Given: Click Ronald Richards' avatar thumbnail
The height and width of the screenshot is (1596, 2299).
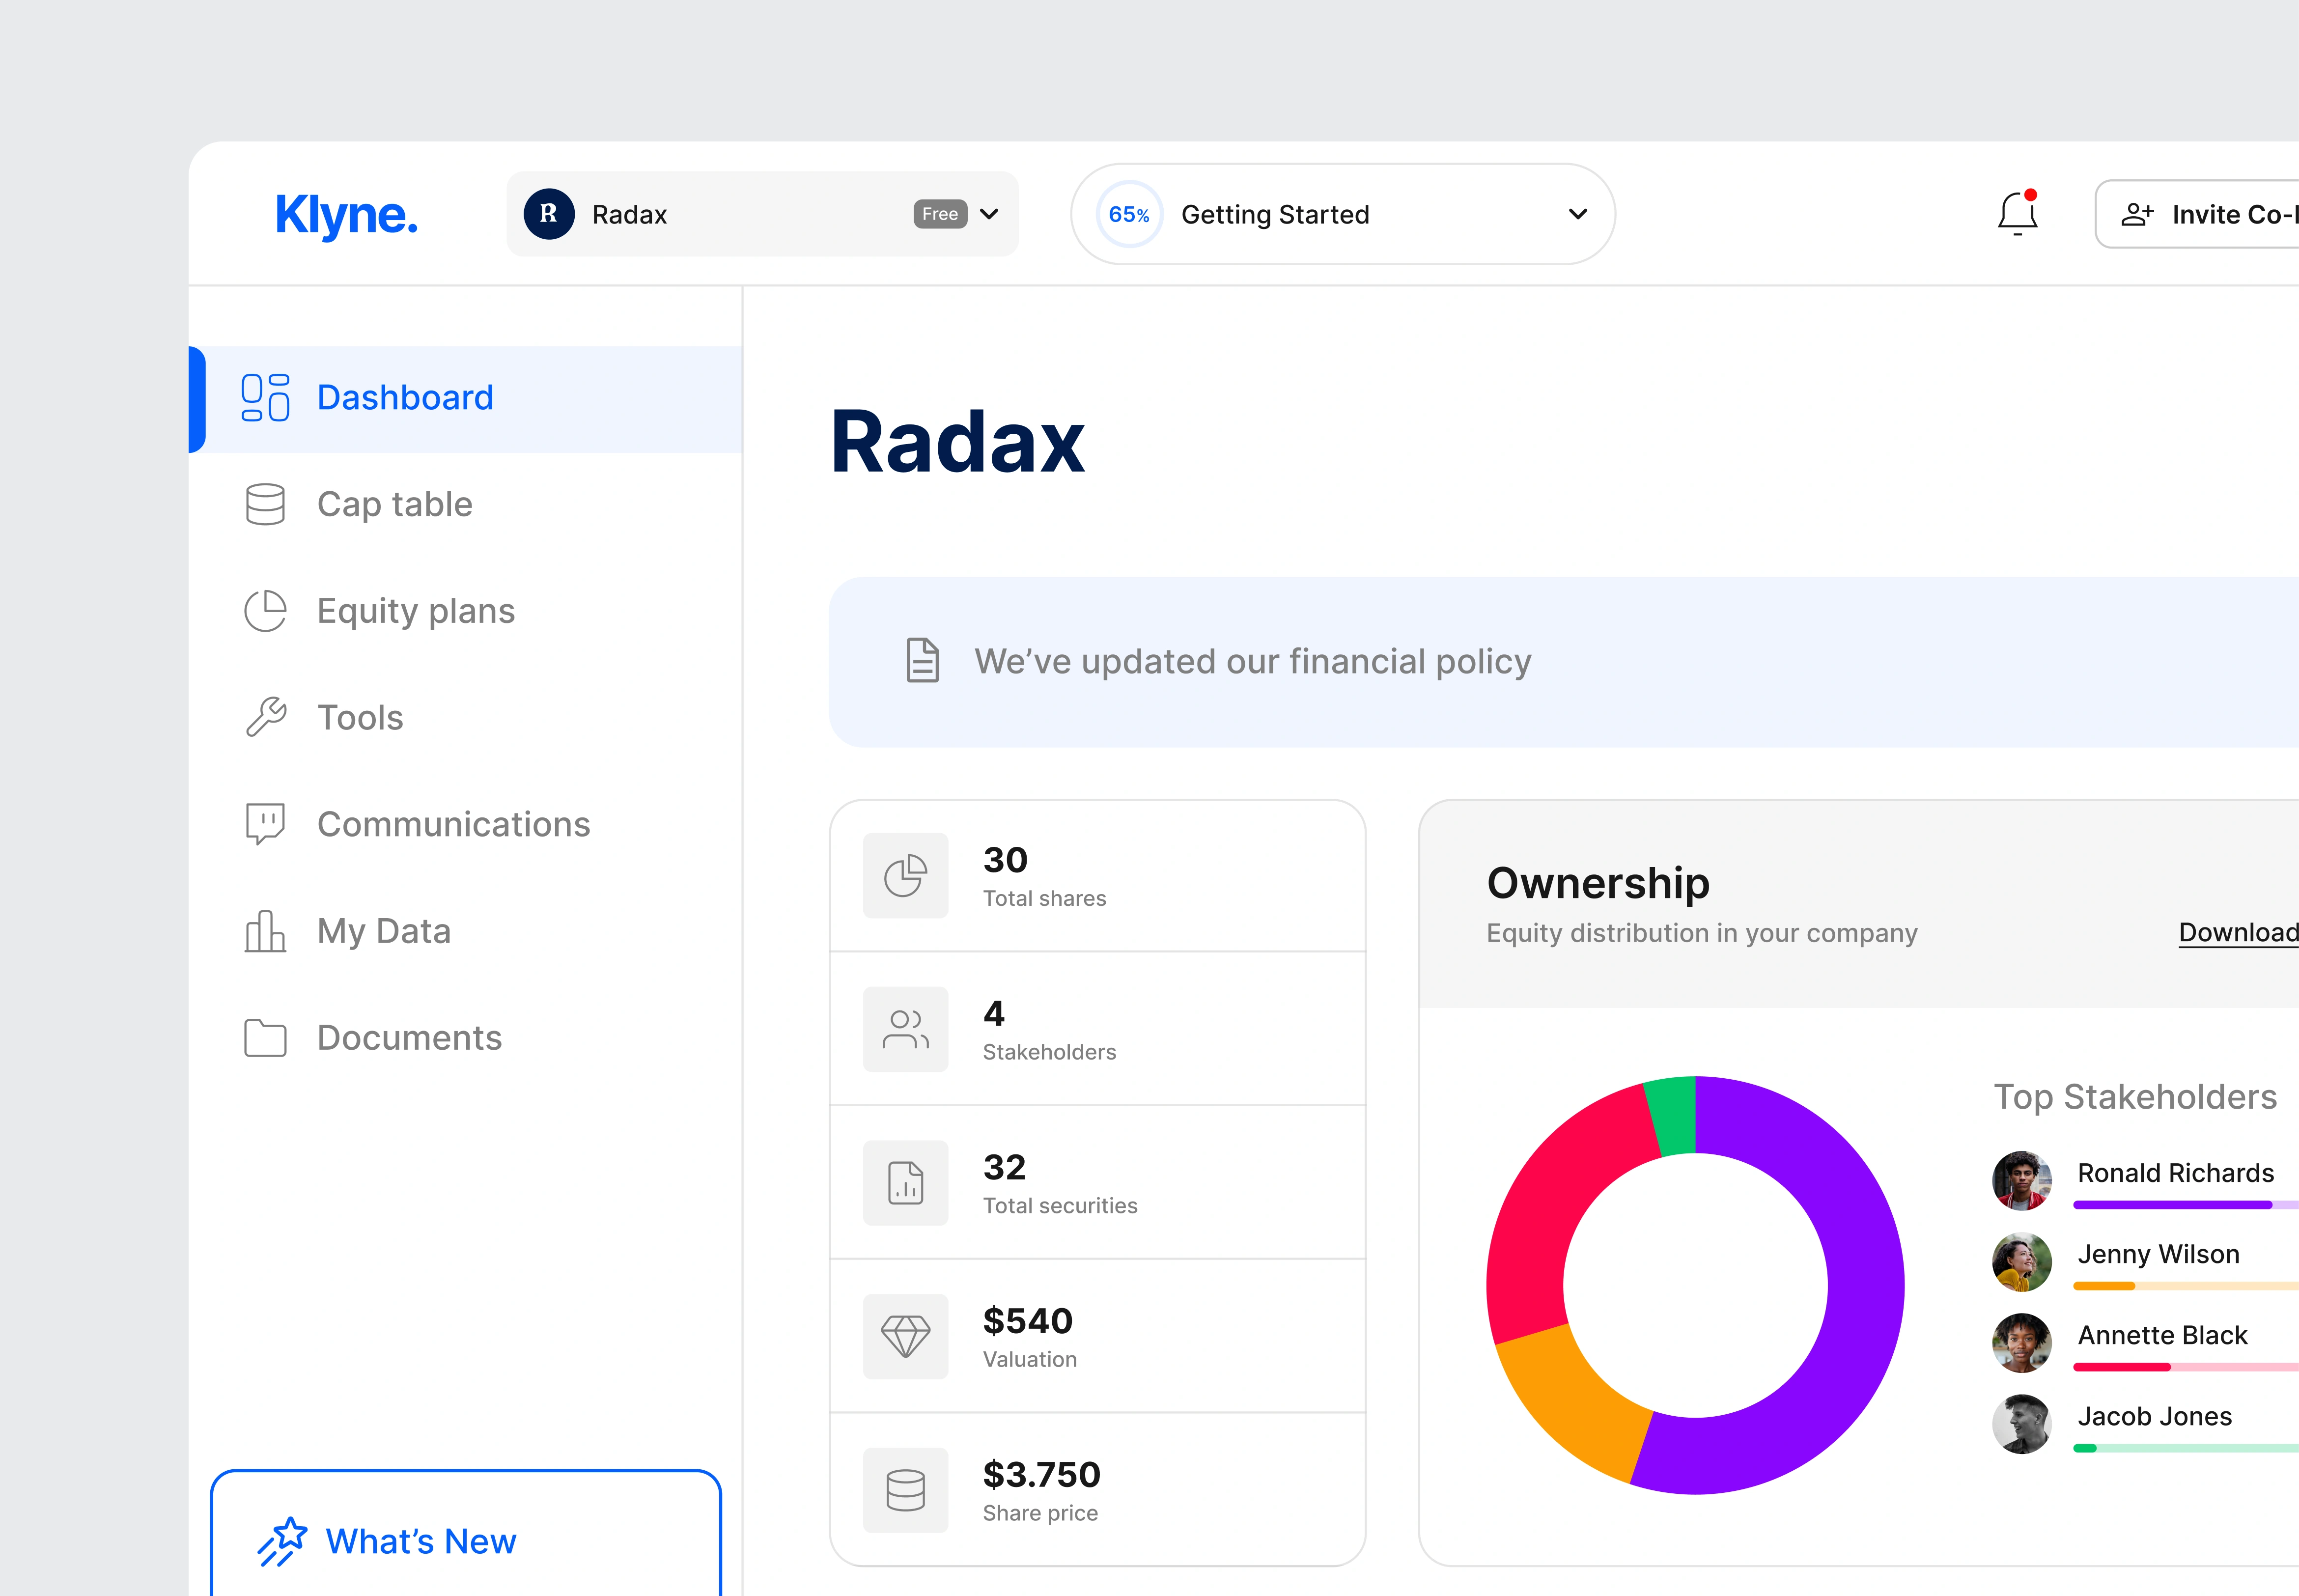Looking at the screenshot, I should coord(2021,1181).
